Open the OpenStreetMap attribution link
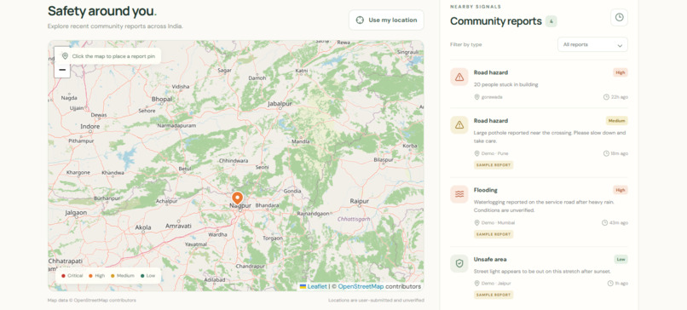 [x=361, y=286]
